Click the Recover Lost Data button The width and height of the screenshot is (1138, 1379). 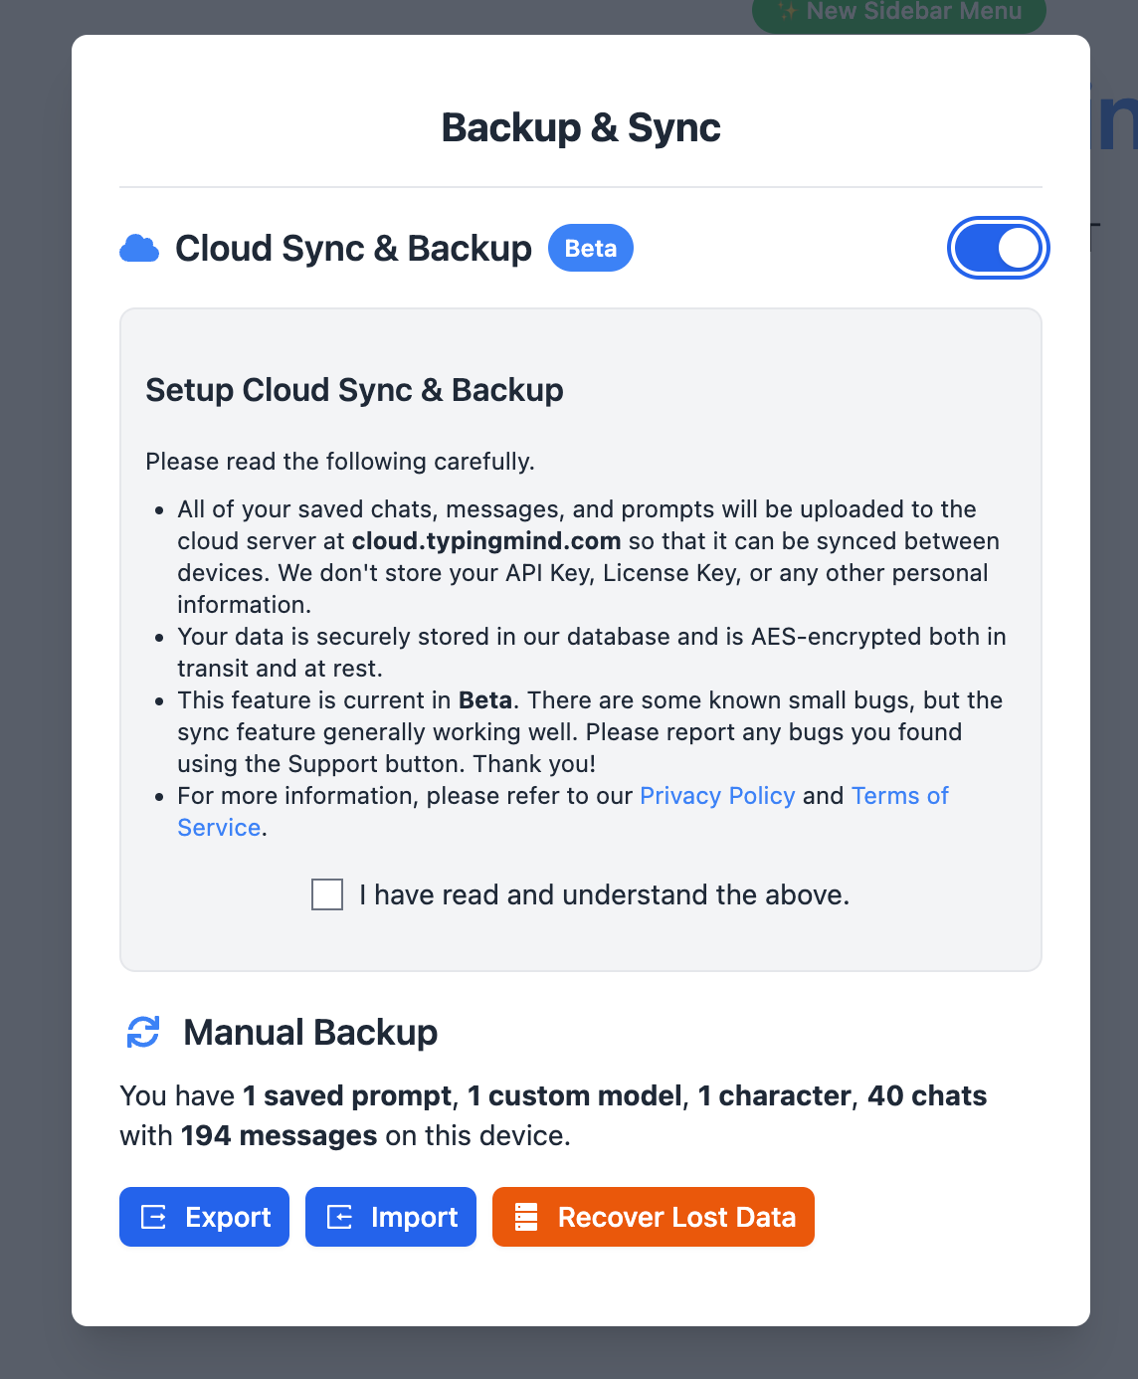pos(654,1217)
